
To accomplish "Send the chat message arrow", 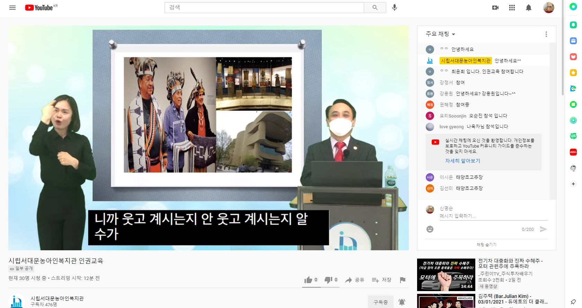I will pos(544,229).
